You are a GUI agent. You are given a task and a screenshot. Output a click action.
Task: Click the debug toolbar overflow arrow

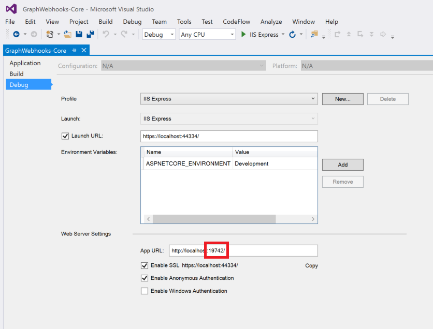coord(393,37)
